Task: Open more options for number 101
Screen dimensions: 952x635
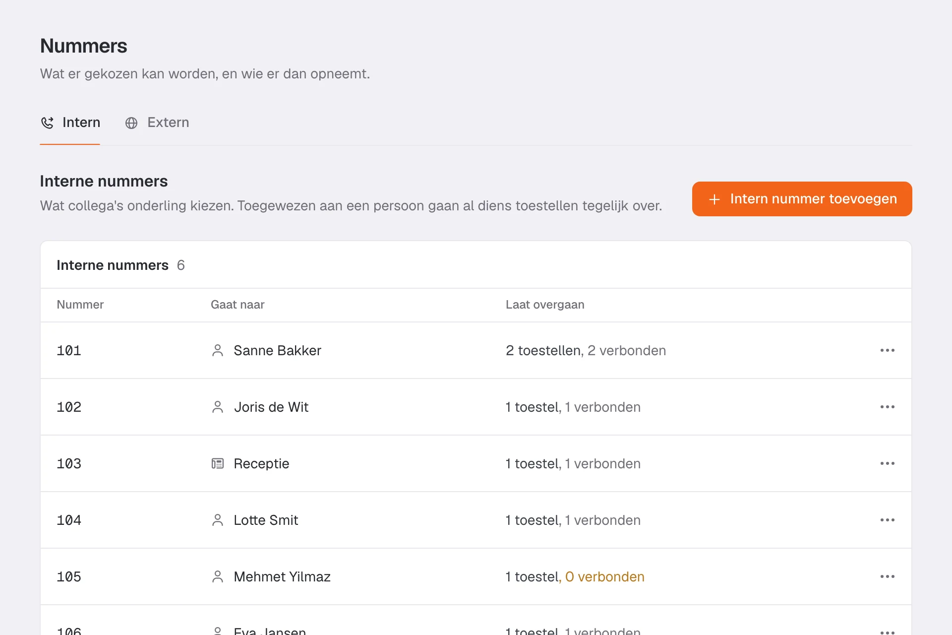Action: click(887, 350)
